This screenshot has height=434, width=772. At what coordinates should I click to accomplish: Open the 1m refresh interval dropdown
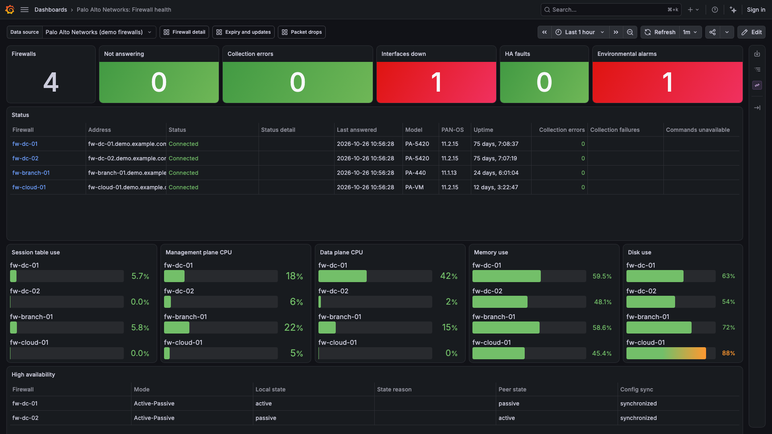(x=690, y=32)
